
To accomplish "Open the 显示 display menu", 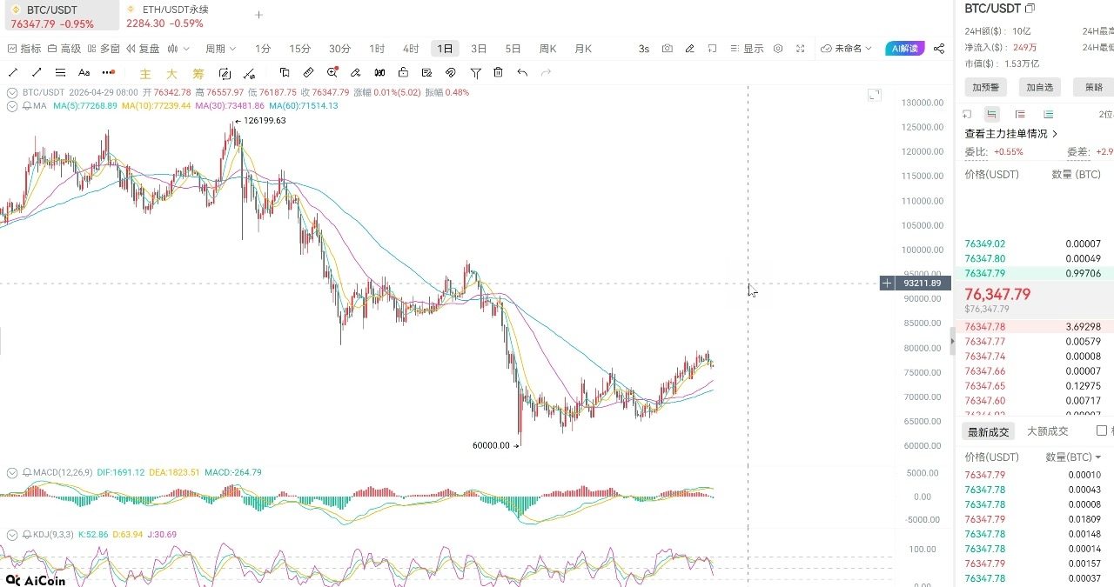I will point(747,49).
